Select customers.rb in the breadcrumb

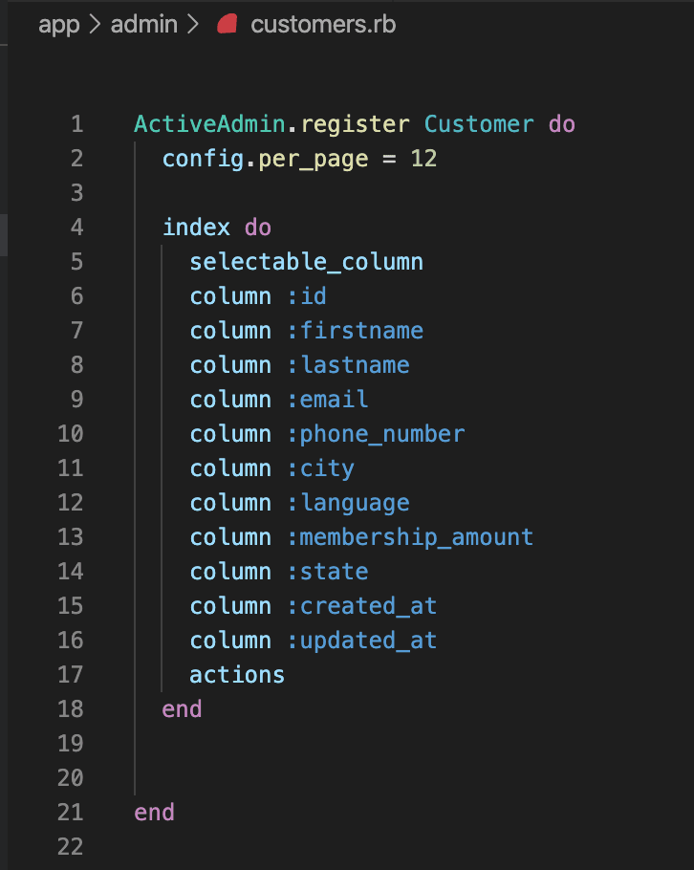[322, 25]
